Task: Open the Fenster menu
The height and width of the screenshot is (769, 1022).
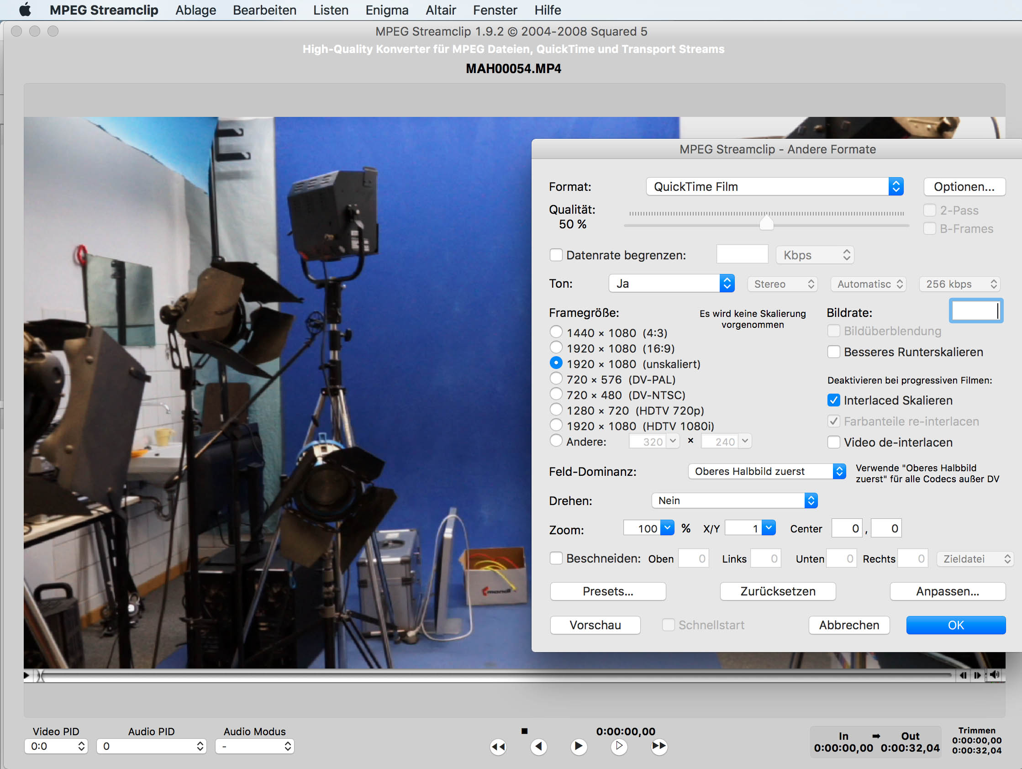Action: (495, 10)
